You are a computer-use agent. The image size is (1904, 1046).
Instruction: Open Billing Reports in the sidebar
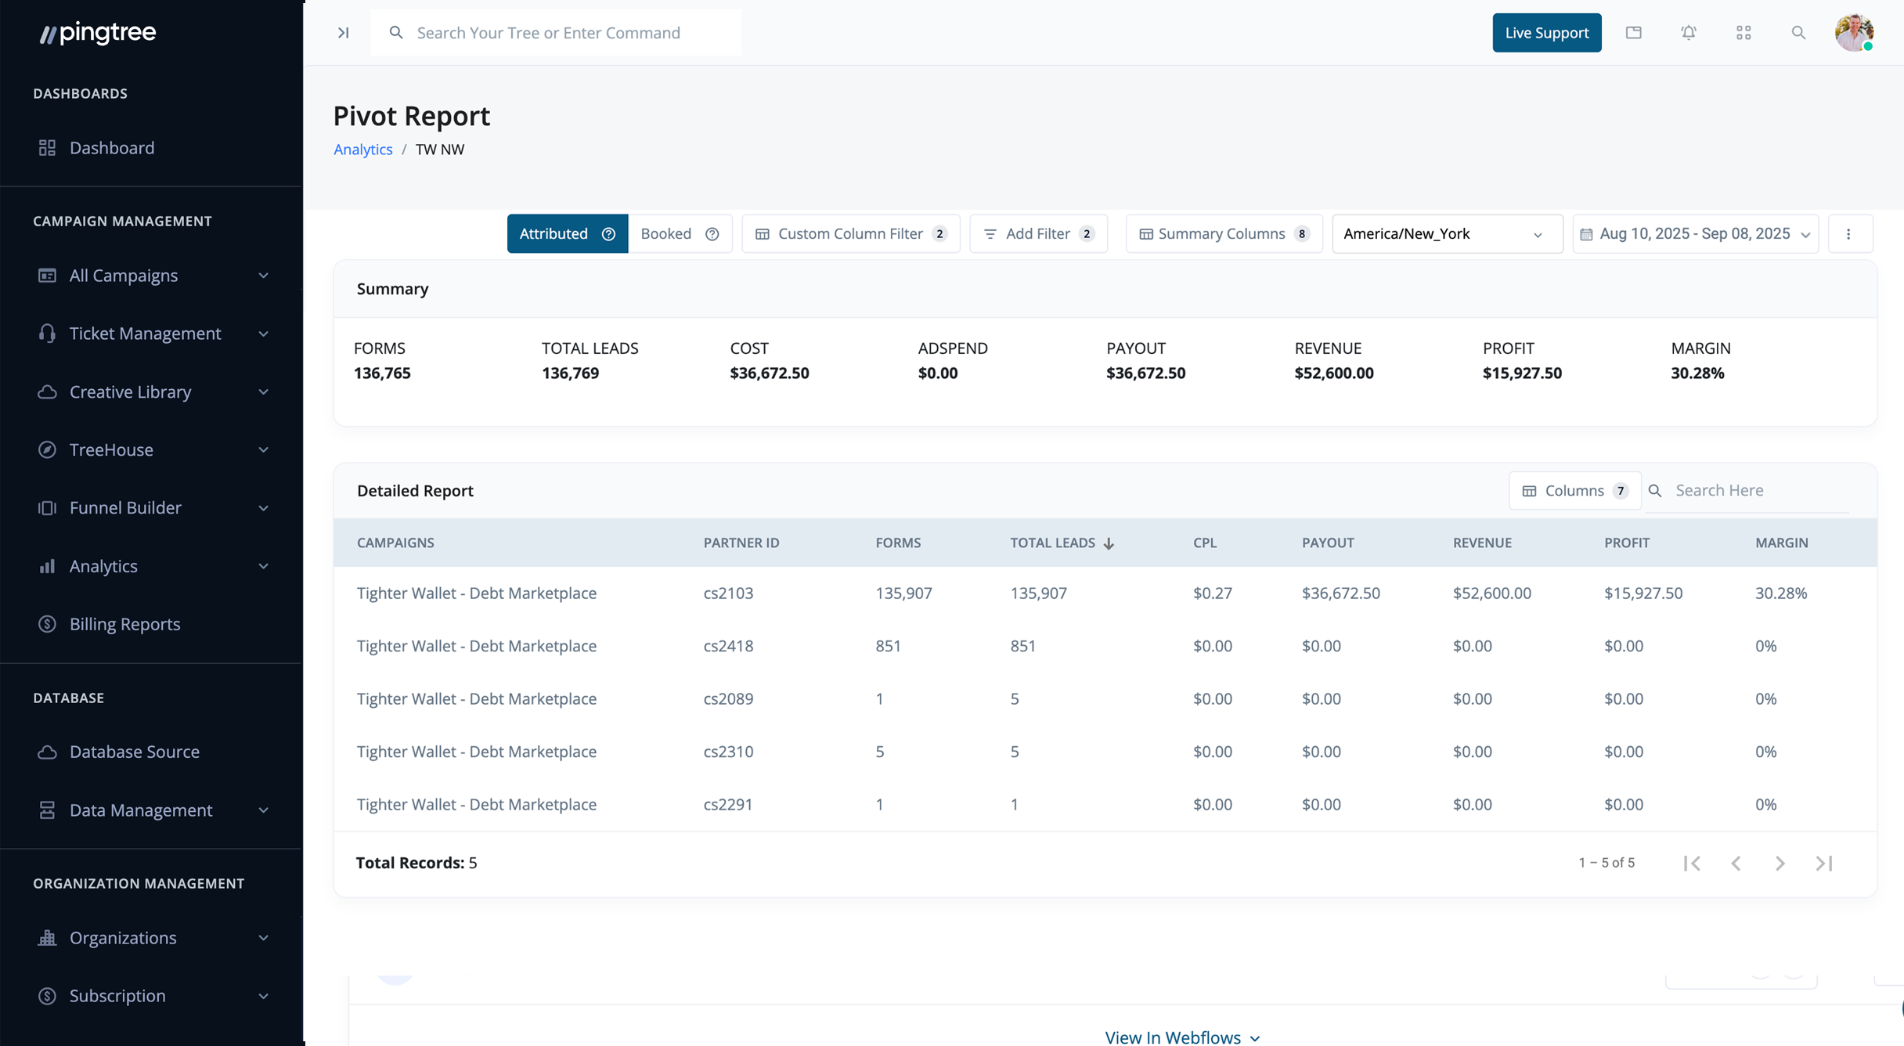[124, 624]
